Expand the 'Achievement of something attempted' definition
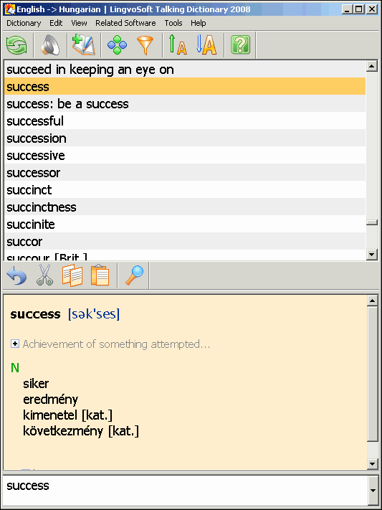 click(14, 344)
